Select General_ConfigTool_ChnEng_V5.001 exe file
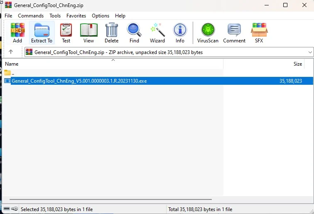 (x=79, y=81)
